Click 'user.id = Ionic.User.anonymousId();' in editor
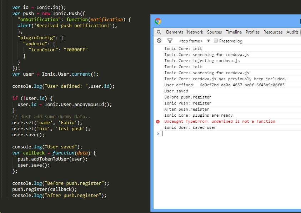 click(65, 105)
